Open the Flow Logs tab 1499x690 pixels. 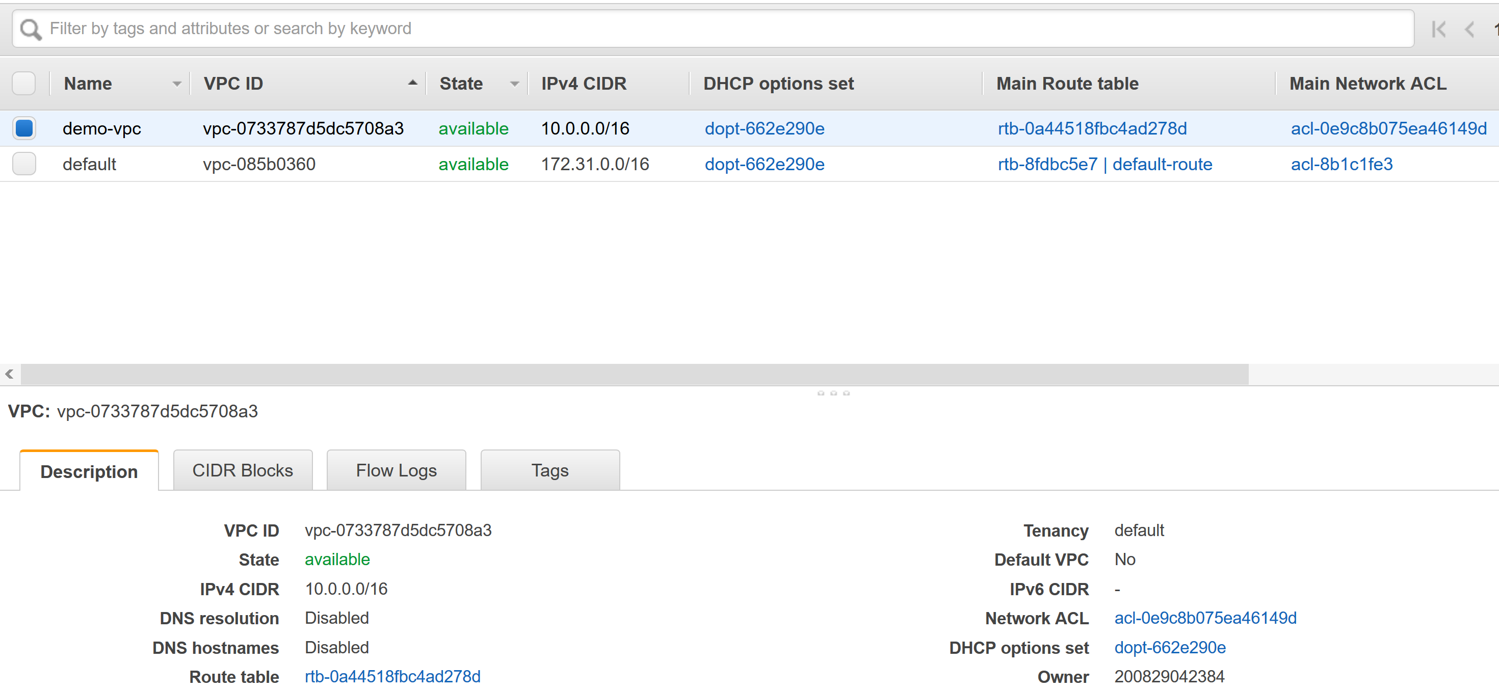396,470
